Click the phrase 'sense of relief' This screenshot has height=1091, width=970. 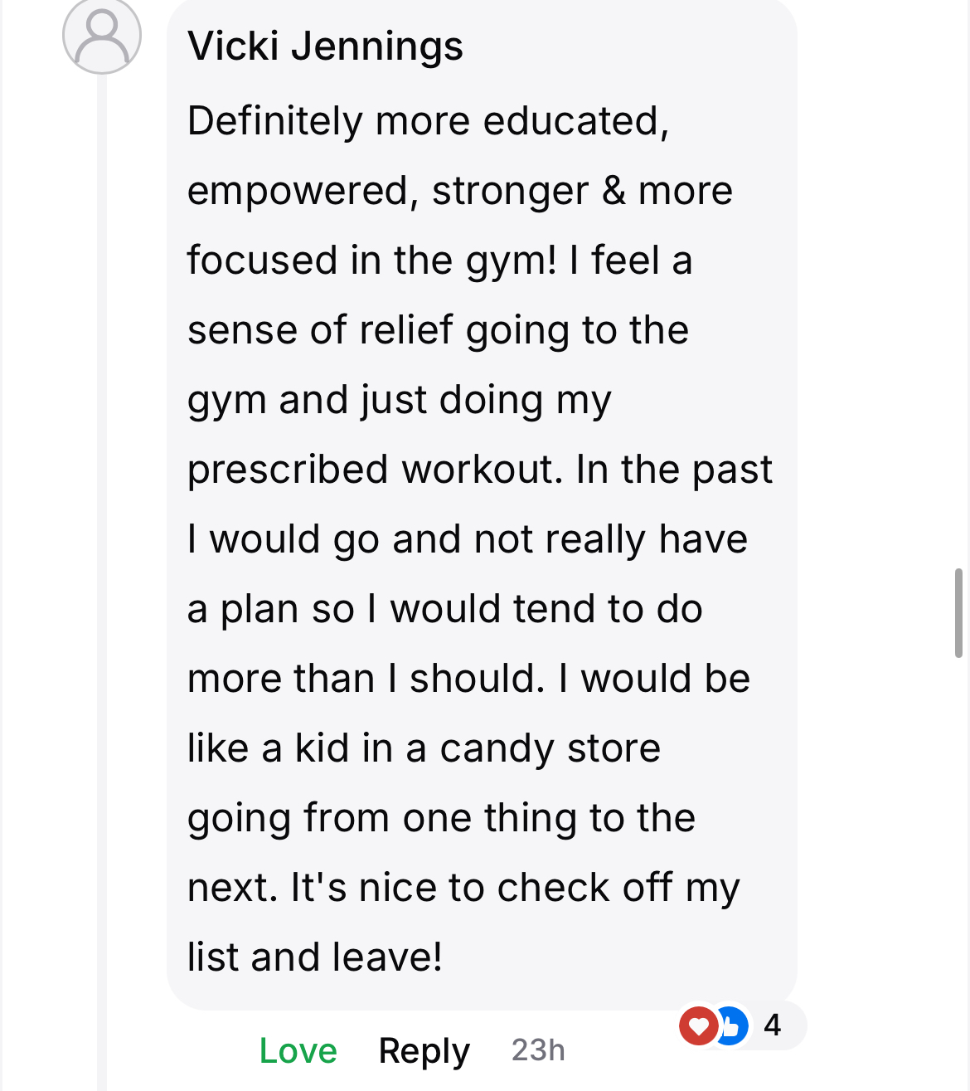click(x=321, y=330)
